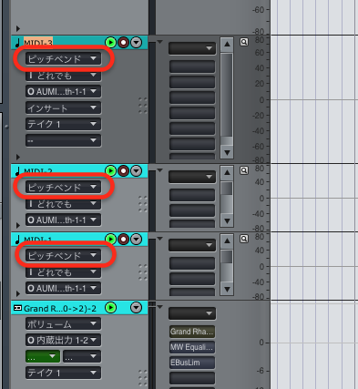Click the instrument track icon of Grand R track

[x=17, y=308]
